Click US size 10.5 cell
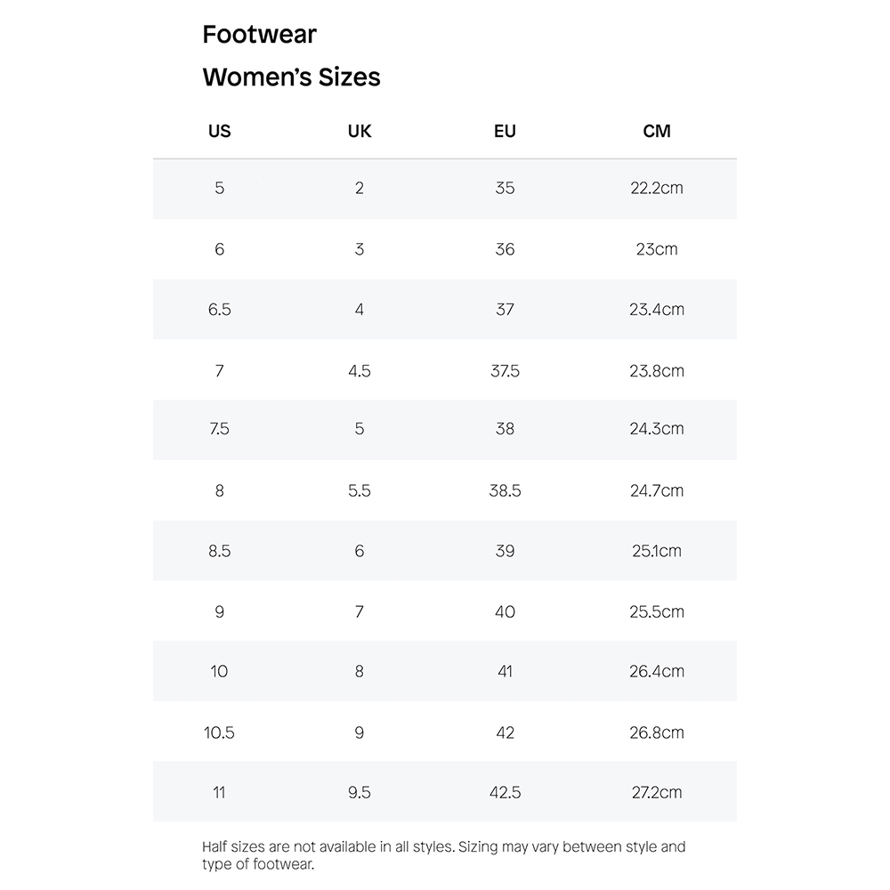The width and height of the screenshot is (890, 890). 219,732
